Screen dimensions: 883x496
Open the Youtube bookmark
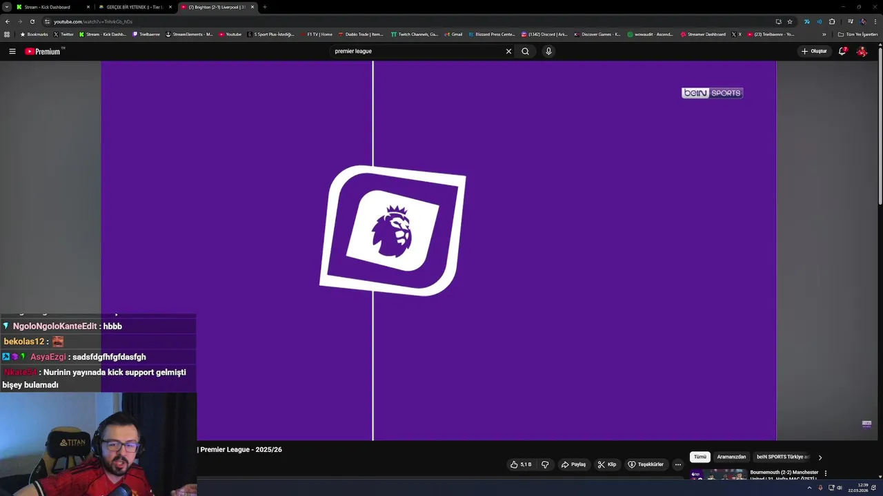coord(230,34)
